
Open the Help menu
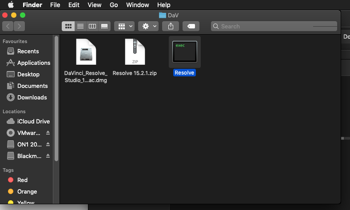click(163, 5)
